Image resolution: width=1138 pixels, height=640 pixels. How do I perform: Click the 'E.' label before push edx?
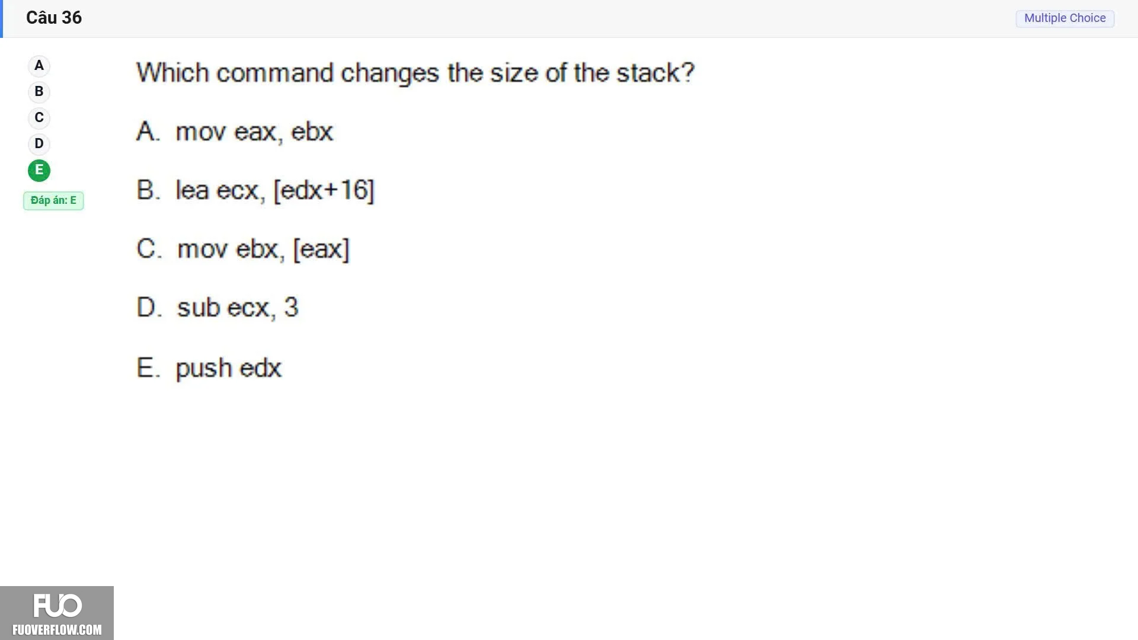point(148,367)
